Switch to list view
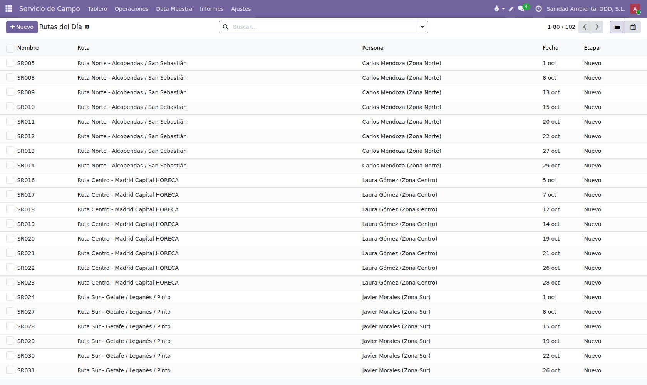This screenshot has width=647, height=385. click(617, 27)
